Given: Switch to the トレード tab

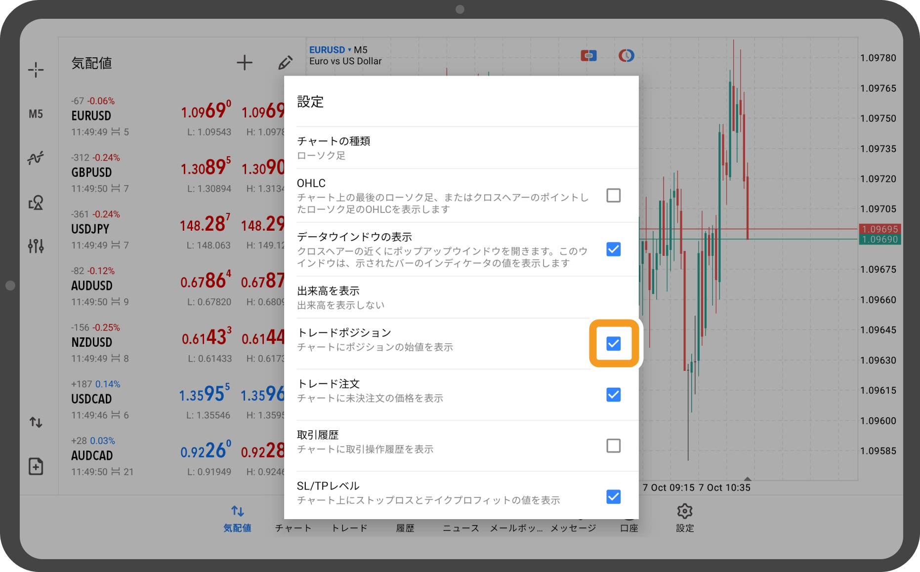Looking at the screenshot, I should [x=349, y=528].
